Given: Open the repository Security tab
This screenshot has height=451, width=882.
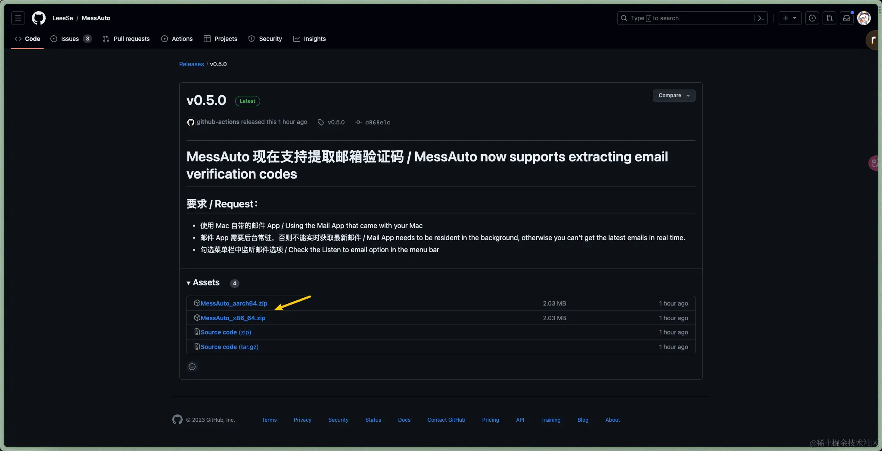Looking at the screenshot, I should [x=265, y=39].
